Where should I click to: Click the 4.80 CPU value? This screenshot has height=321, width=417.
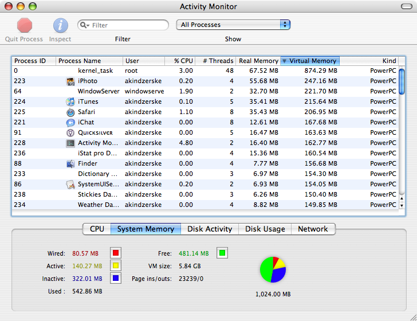click(x=186, y=143)
